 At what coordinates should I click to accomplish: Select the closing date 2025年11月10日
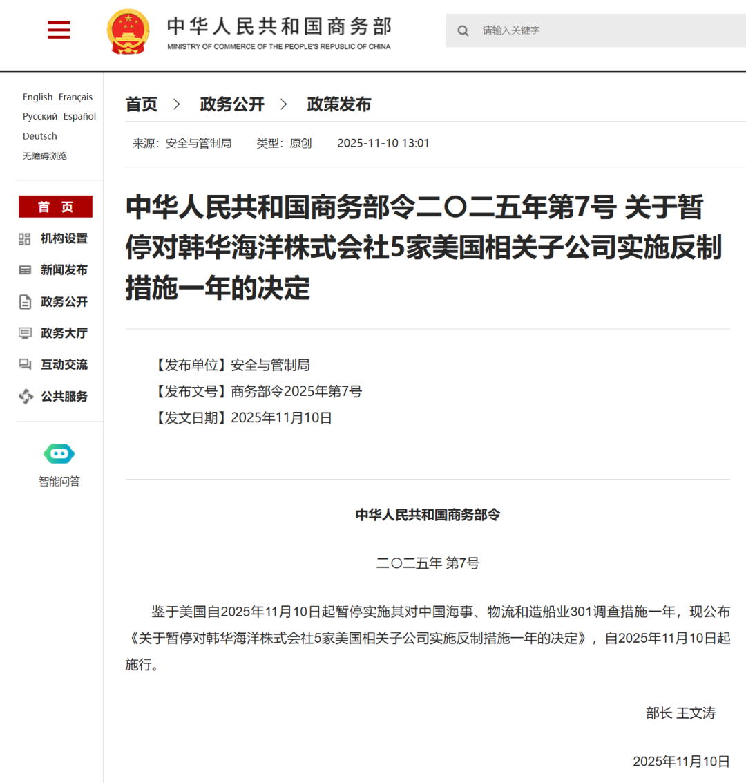pos(682,762)
